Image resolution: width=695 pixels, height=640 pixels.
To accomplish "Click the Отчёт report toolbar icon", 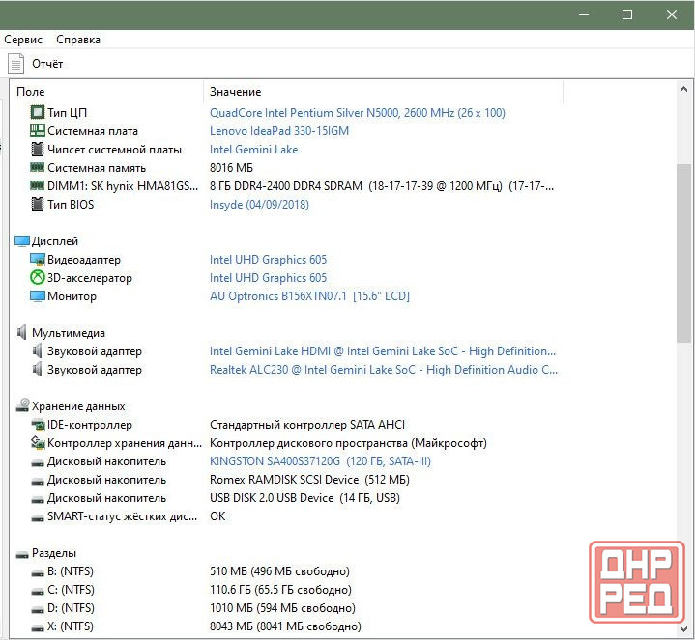I will click(x=15, y=64).
